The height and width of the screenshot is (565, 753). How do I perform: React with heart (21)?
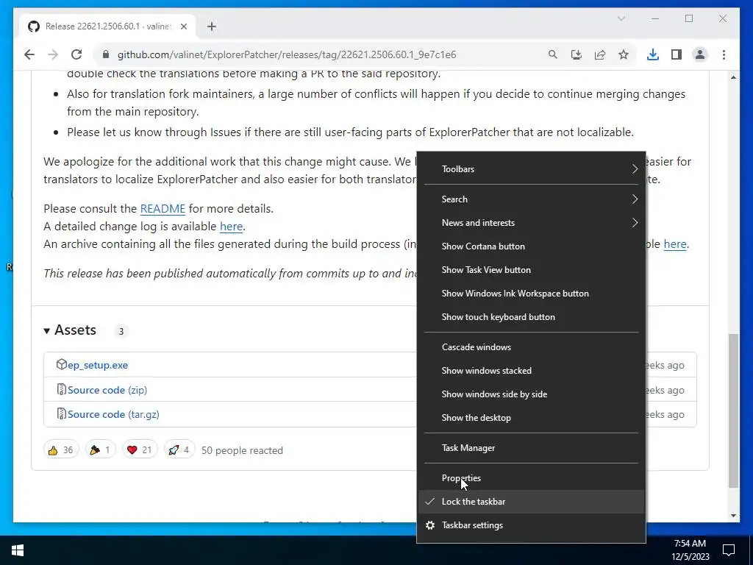click(x=139, y=450)
